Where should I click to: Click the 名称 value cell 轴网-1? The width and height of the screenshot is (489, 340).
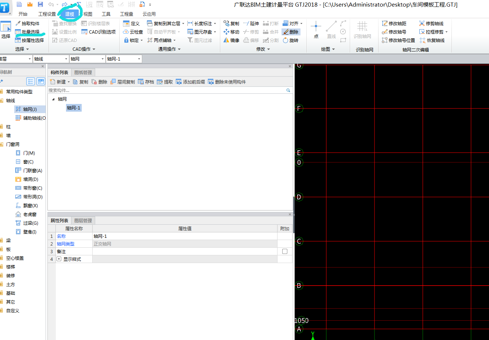(185, 236)
